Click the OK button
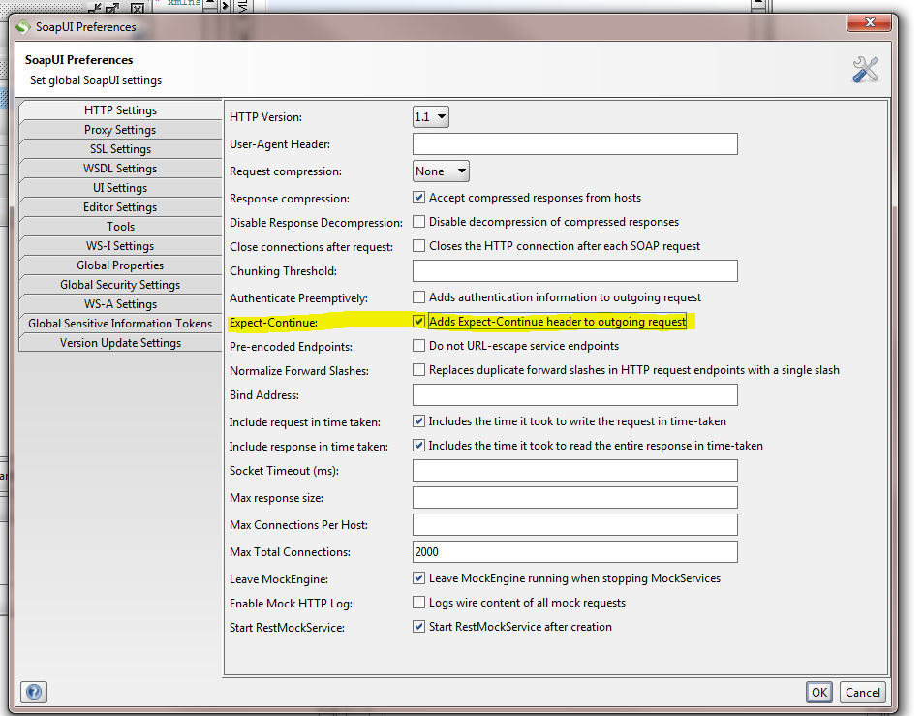This screenshot has width=924, height=716. pyautogui.click(x=819, y=692)
